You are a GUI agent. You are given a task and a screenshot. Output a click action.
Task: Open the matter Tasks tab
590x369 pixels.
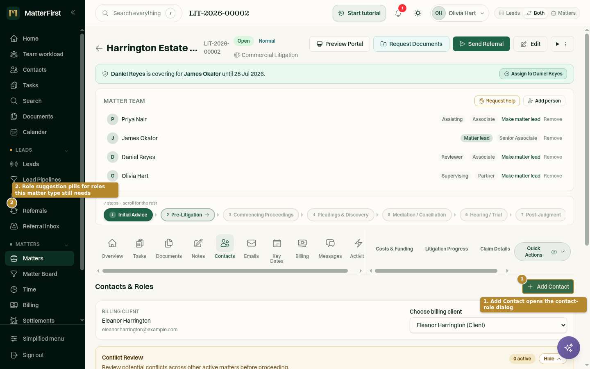[x=140, y=248]
